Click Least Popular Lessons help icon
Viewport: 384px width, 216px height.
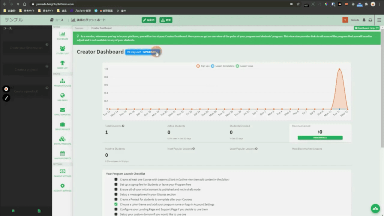(256, 148)
